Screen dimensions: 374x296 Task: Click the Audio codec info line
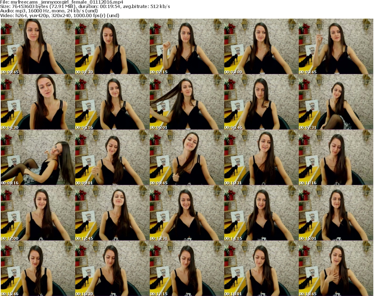pos(49,11)
